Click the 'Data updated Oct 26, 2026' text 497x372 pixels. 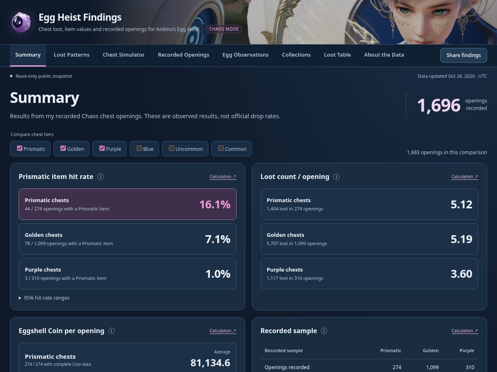point(452,76)
